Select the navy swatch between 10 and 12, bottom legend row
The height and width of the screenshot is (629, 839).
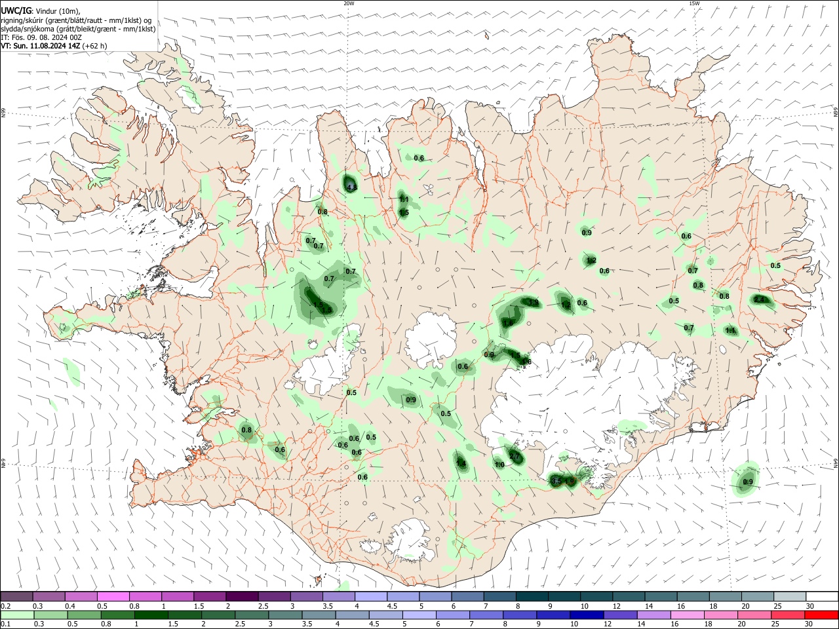point(585,615)
